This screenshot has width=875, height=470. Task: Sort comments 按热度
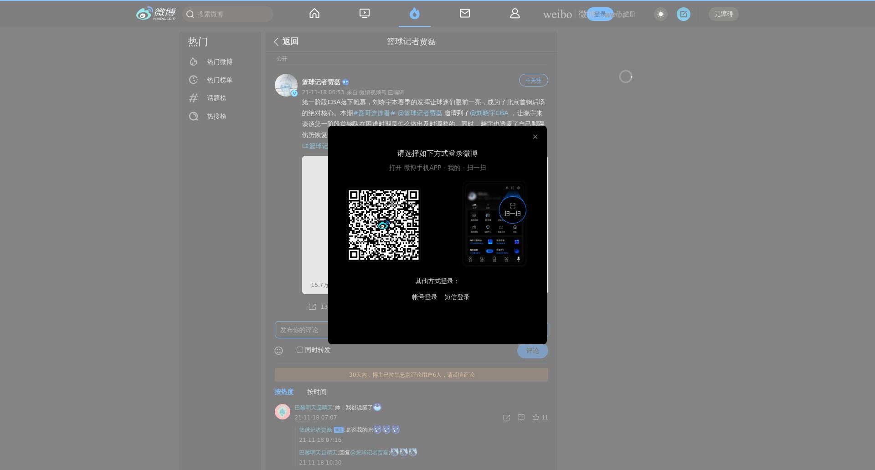click(x=284, y=392)
